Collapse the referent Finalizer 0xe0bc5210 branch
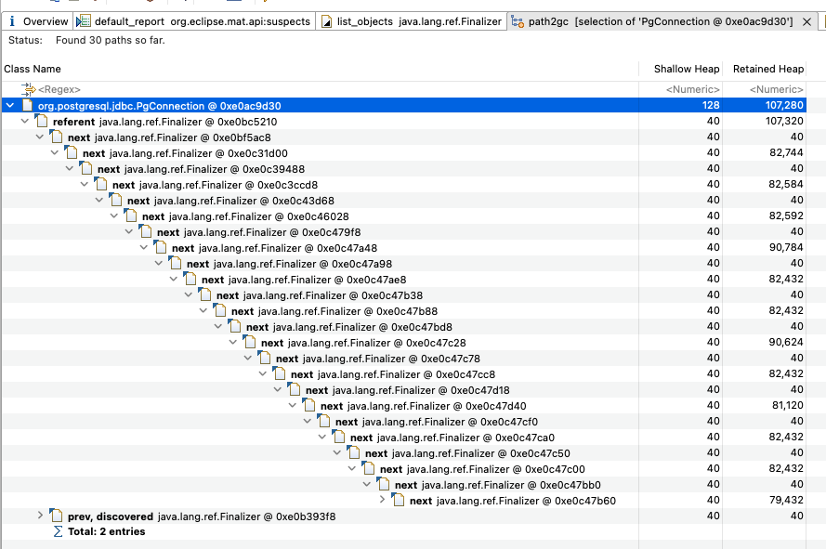Screen dimensions: 826x549 pyautogui.click(x=23, y=121)
